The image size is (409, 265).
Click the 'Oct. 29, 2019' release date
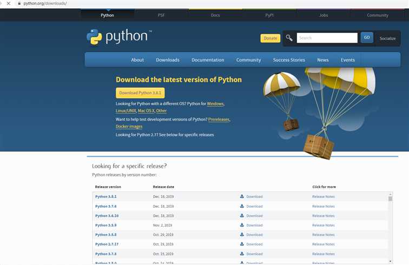pyautogui.click(x=163, y=235)
